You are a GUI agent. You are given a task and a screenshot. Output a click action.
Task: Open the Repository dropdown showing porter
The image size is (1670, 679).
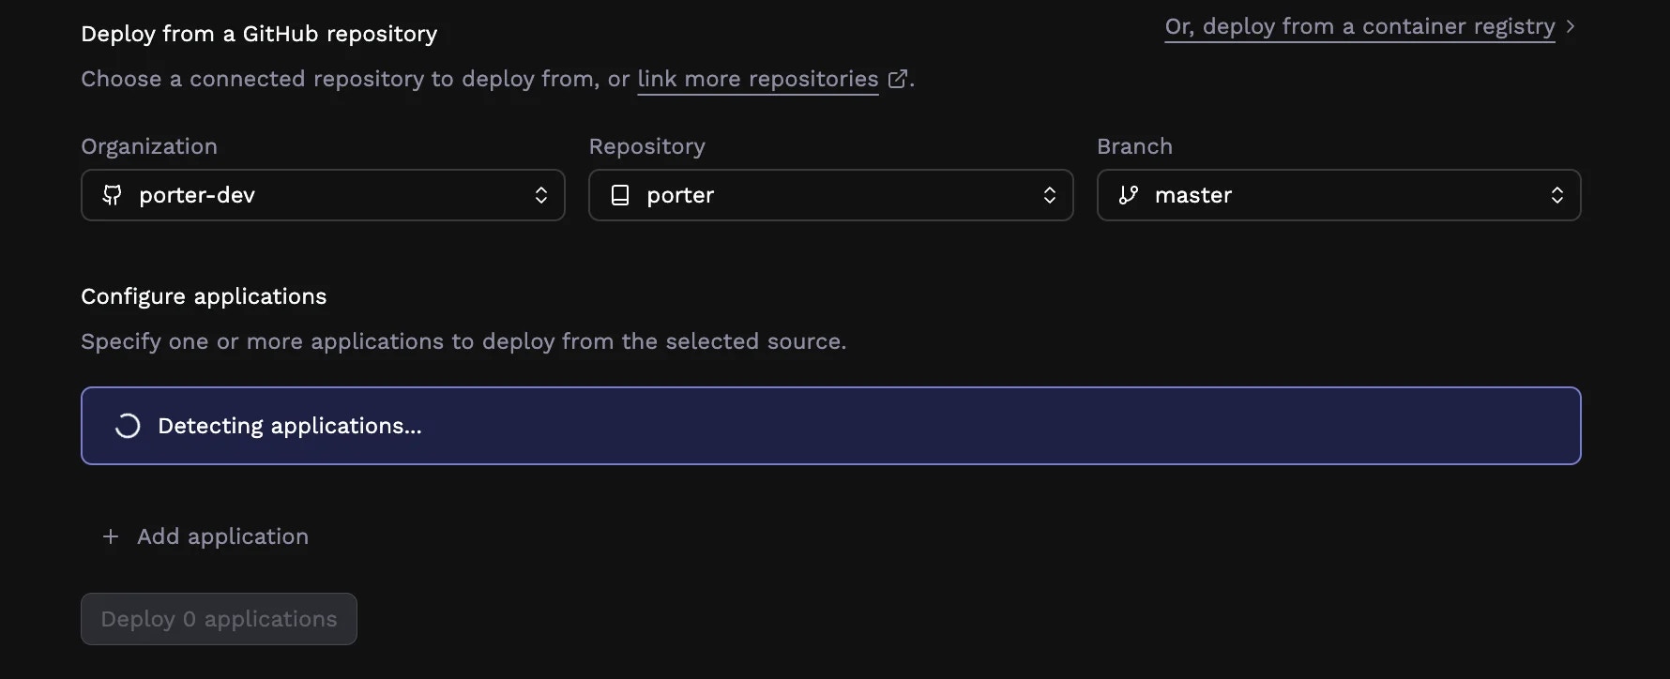tap(830, 195)
